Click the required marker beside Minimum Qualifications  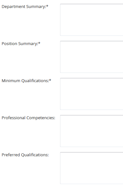(50, 80)
